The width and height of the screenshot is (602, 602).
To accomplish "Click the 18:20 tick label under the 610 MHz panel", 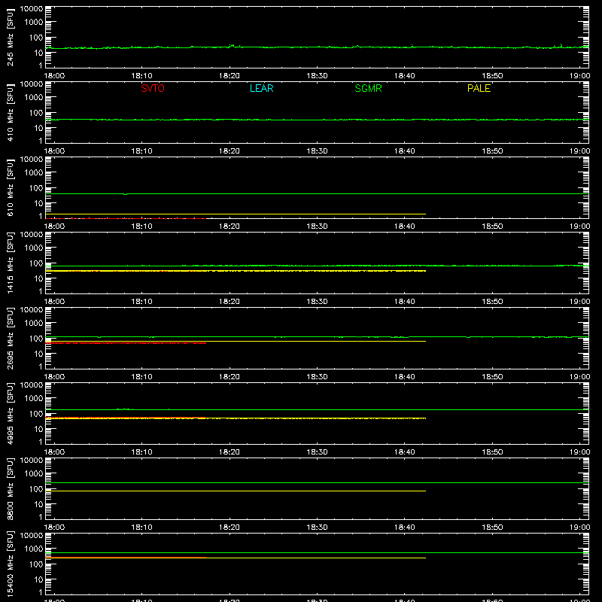I will pos(230,227).
